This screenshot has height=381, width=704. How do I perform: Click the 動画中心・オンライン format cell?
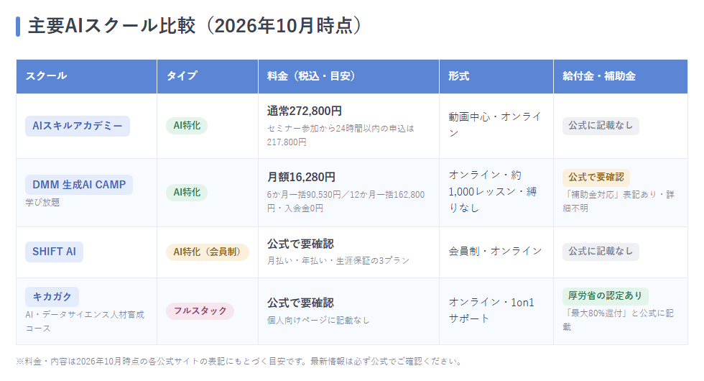point(495,125)
